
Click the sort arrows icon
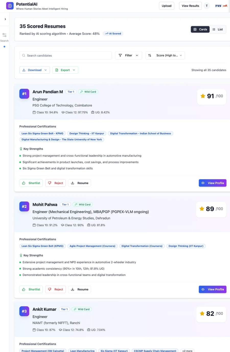(150, 55)
